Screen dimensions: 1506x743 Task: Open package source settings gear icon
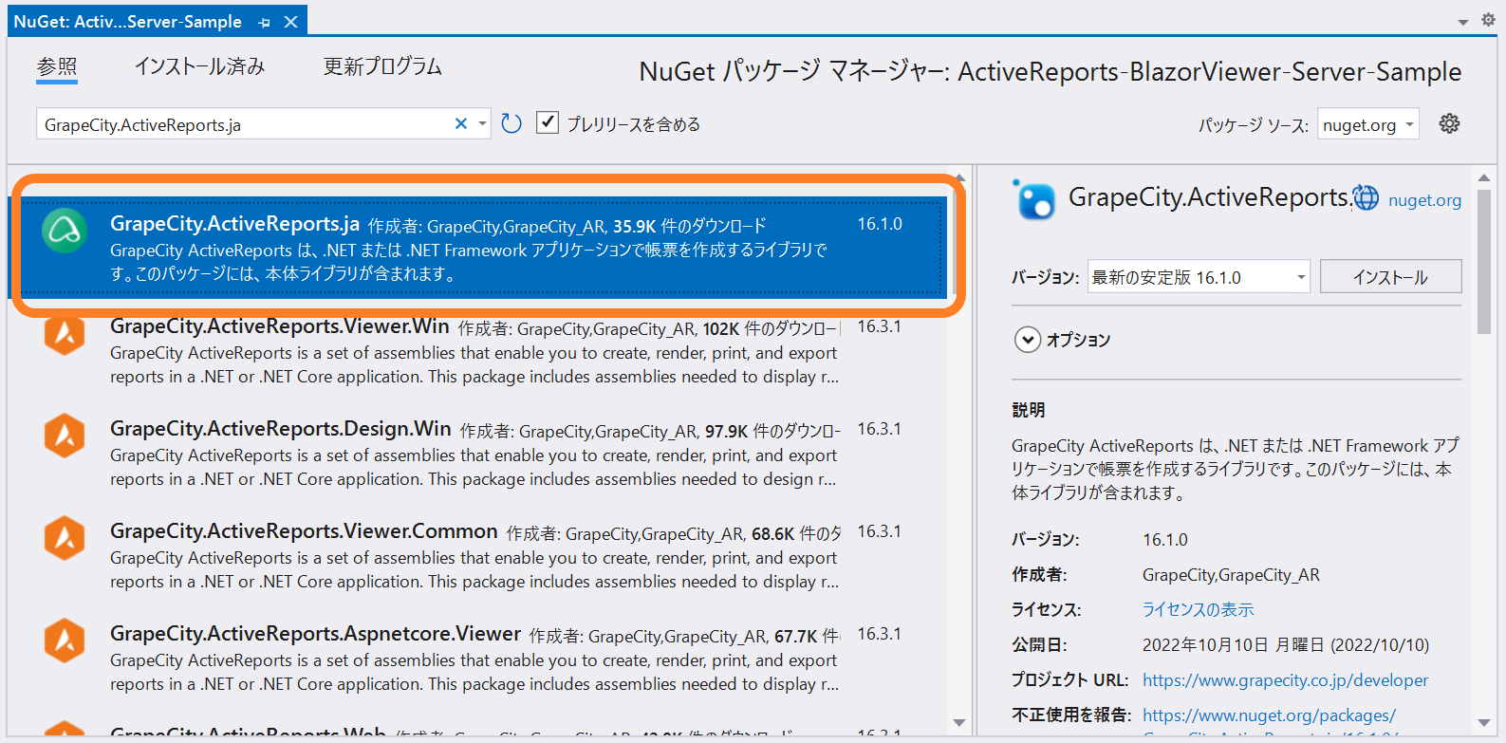click(1449, 123)
